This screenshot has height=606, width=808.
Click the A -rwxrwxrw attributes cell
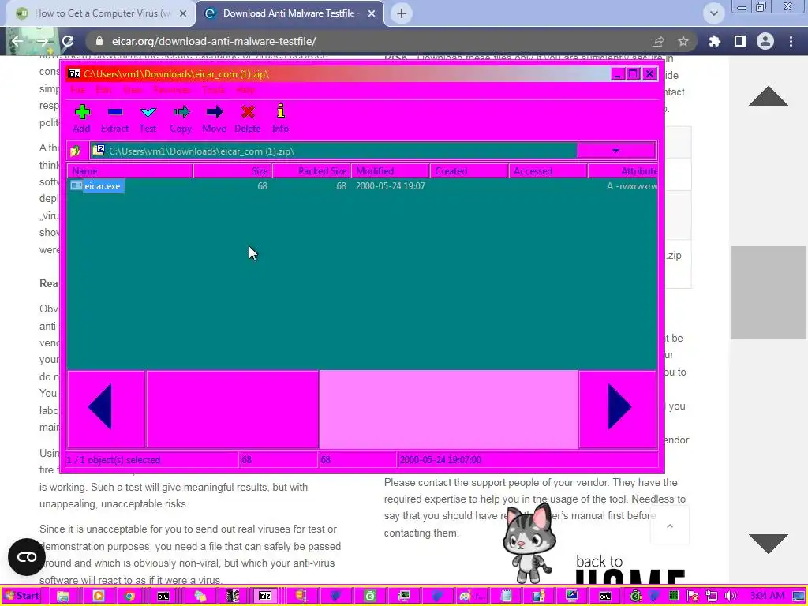tap(632, 186)
